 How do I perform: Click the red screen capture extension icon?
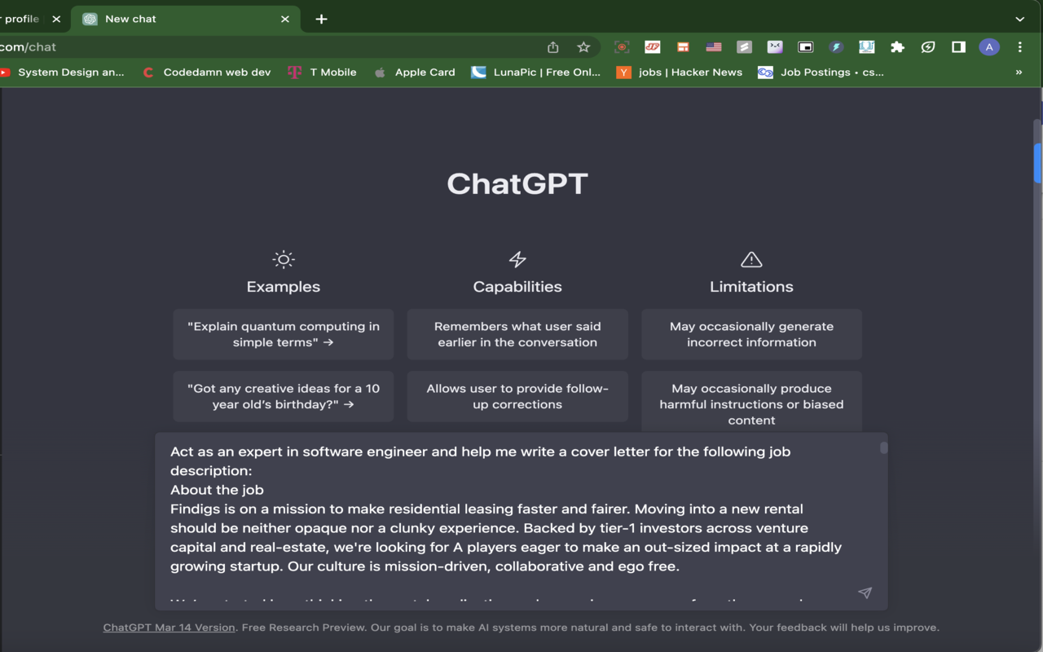click(622, 46)
